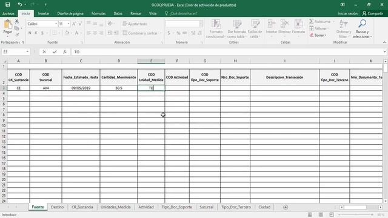The image size is (388, 218).
Task: Open the CR_Sustancia sheet tab
Action: point(82,207)
